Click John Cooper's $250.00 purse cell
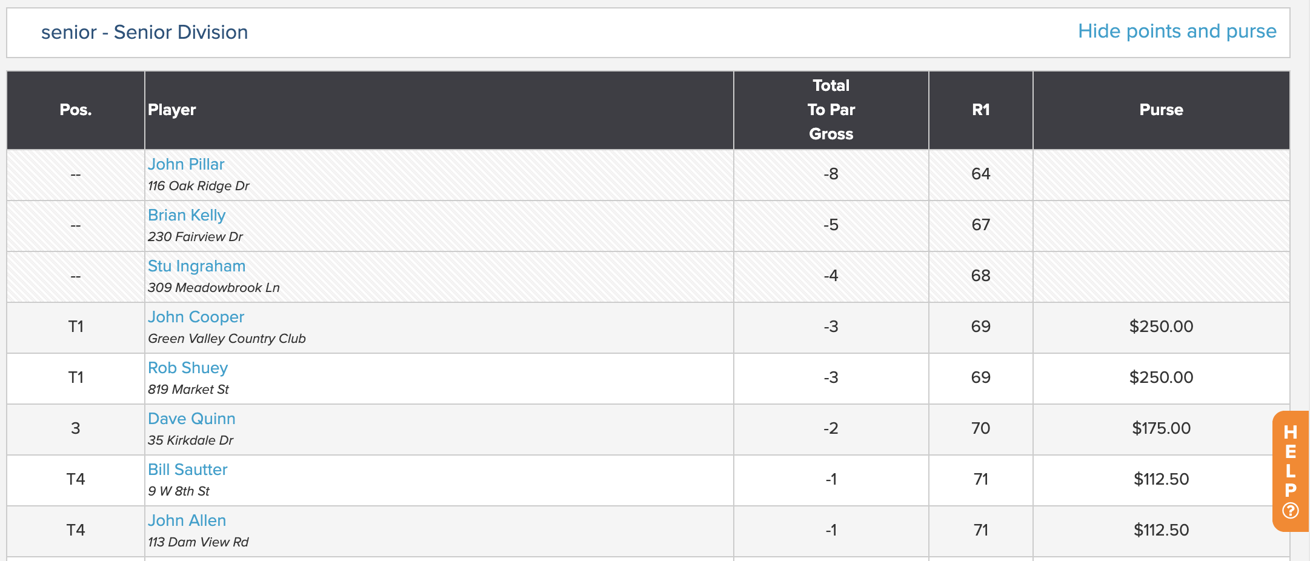 click(1161, 327)
